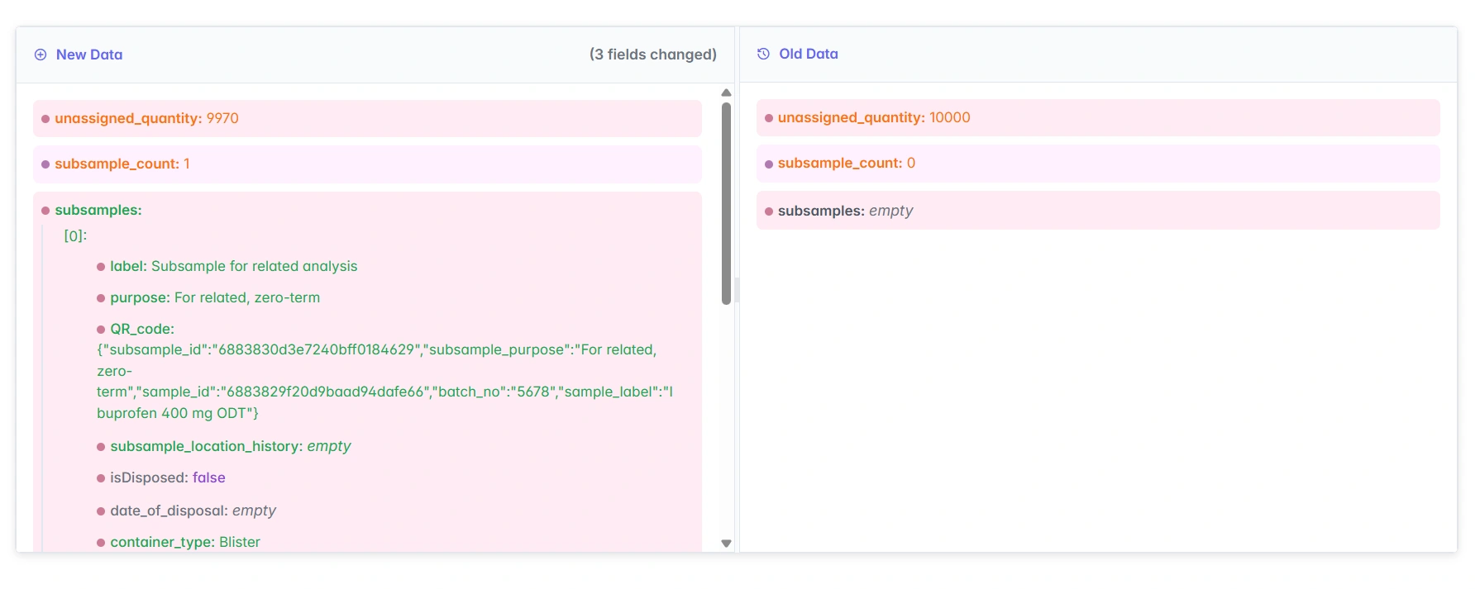Select the Old Data panel heading
1480x589 pixels.
pos(808,54)
